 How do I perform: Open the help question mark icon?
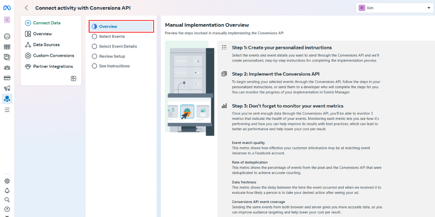[x=7, y=209]
